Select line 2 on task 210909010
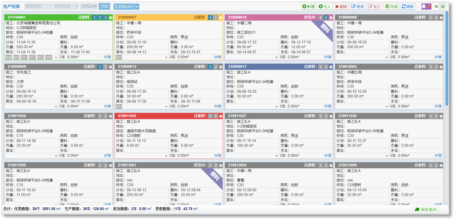 (326, 17)
